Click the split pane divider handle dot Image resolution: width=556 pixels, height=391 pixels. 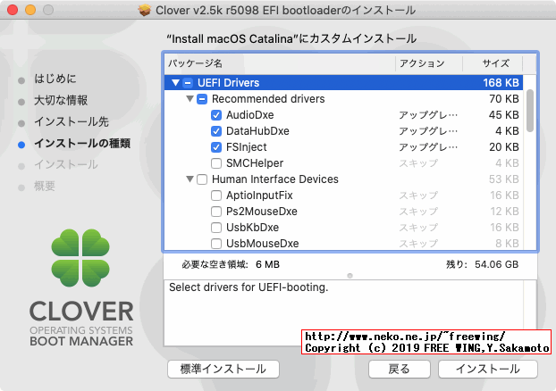tap(350, 276)
